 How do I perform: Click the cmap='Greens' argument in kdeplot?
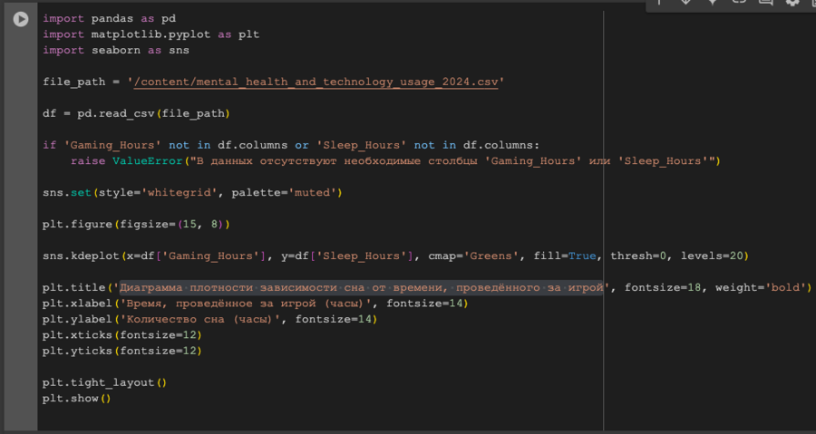[x=473, y=256]
